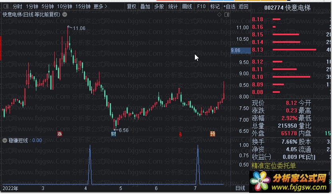Click the 2022年 date axis label

(x=10, y=188)
